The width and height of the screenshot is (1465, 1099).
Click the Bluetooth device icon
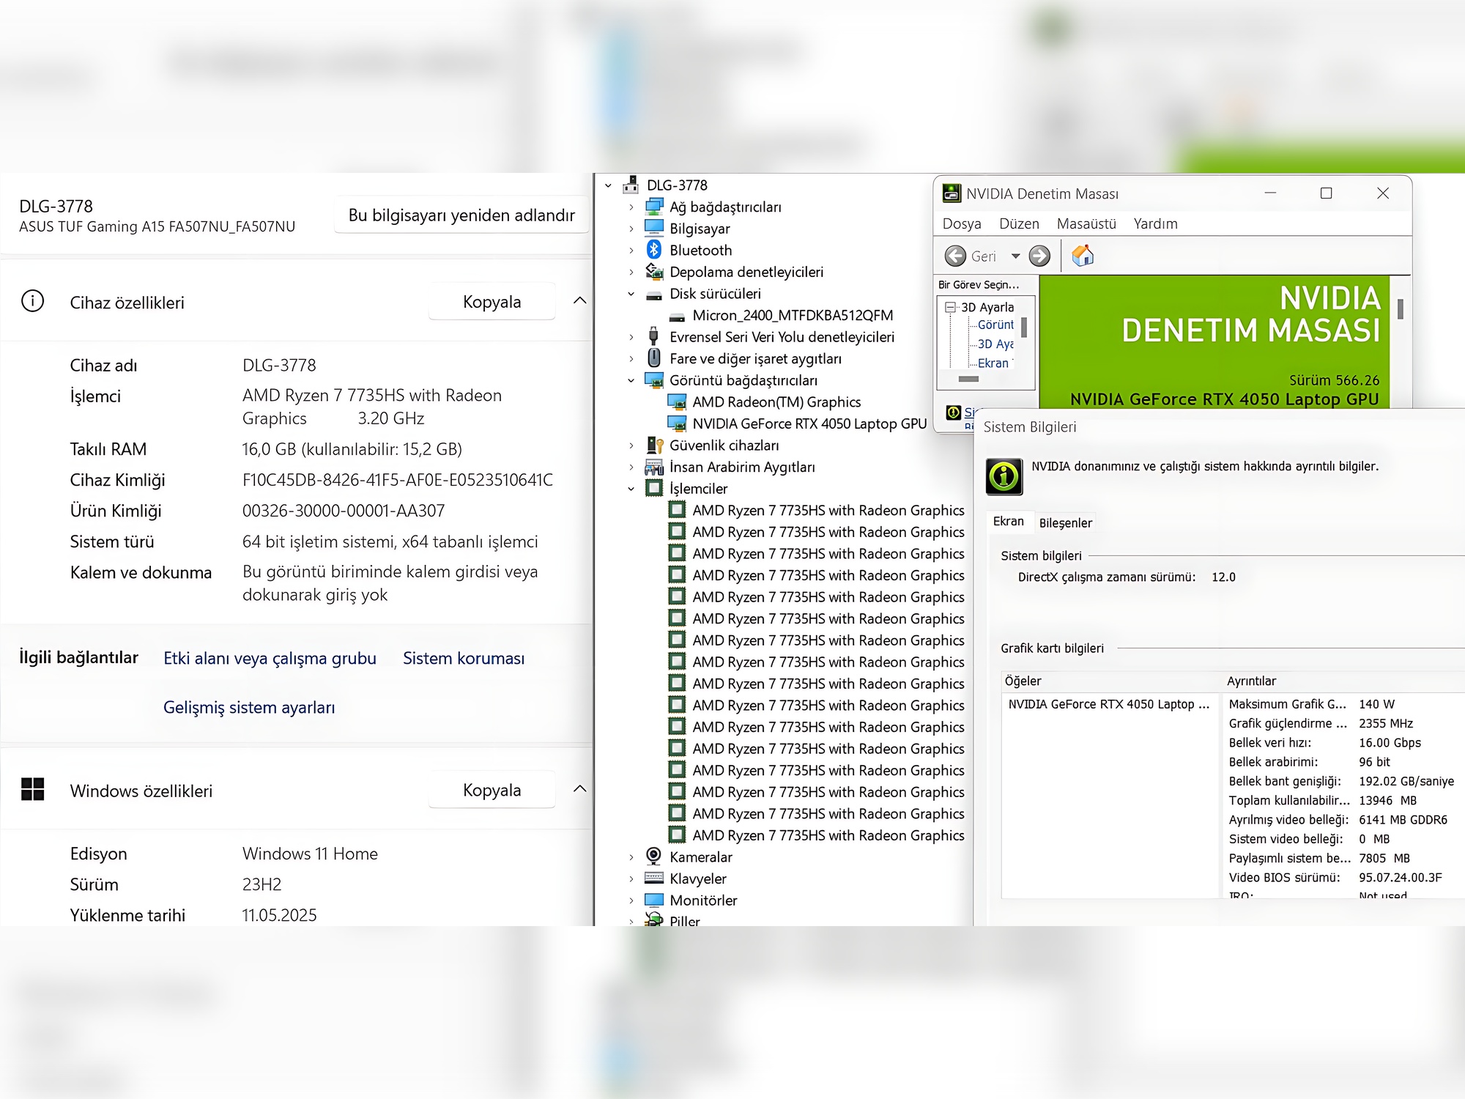coord(654,250)
